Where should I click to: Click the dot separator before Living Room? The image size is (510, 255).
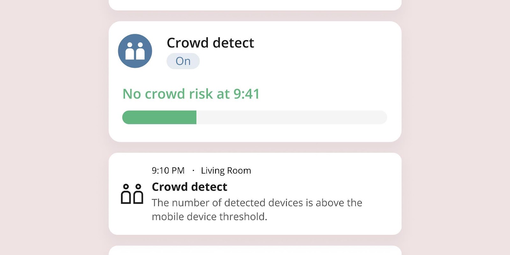pyautogui.click(x=193, y=171)
